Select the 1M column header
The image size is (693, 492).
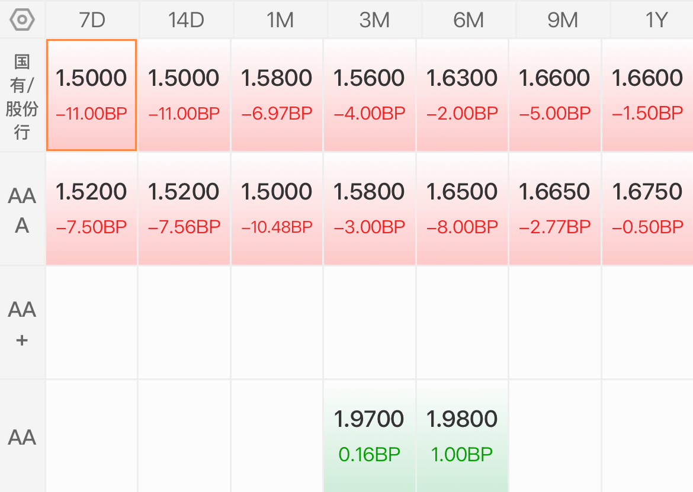pyautogui.click(x=280, y=20)
